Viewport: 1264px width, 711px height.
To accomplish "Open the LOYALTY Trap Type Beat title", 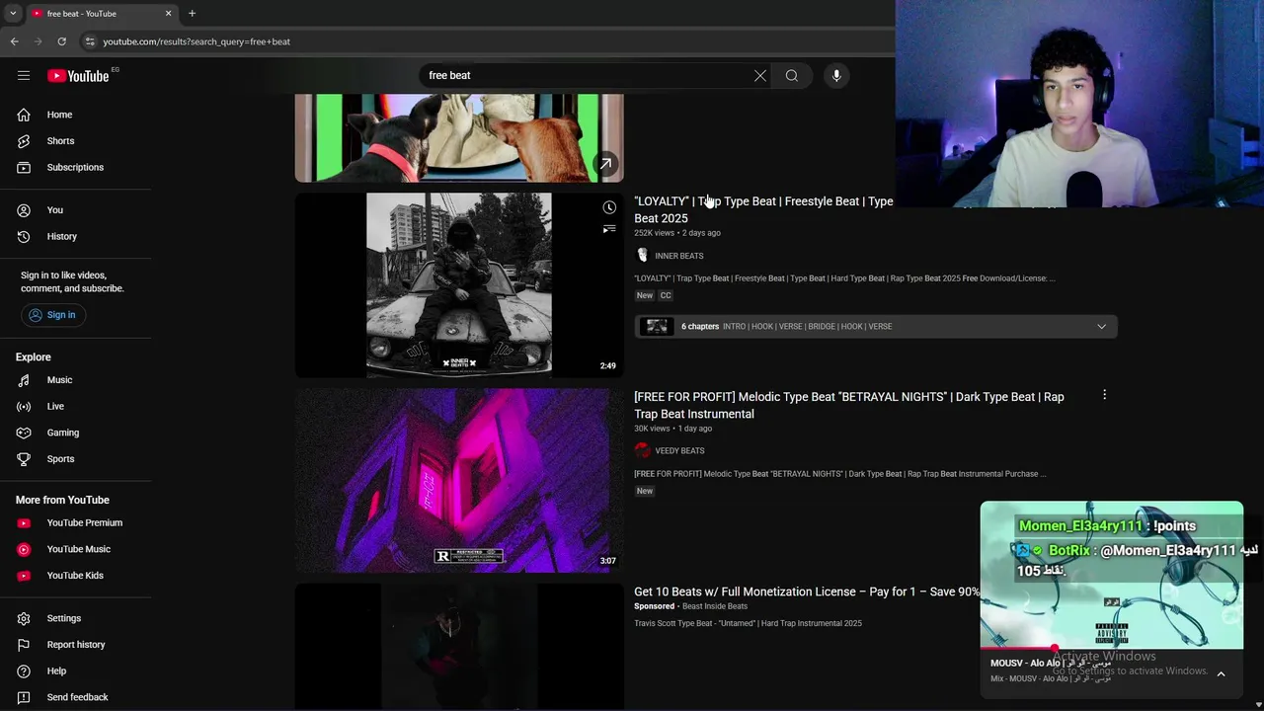I will (763, 209).
